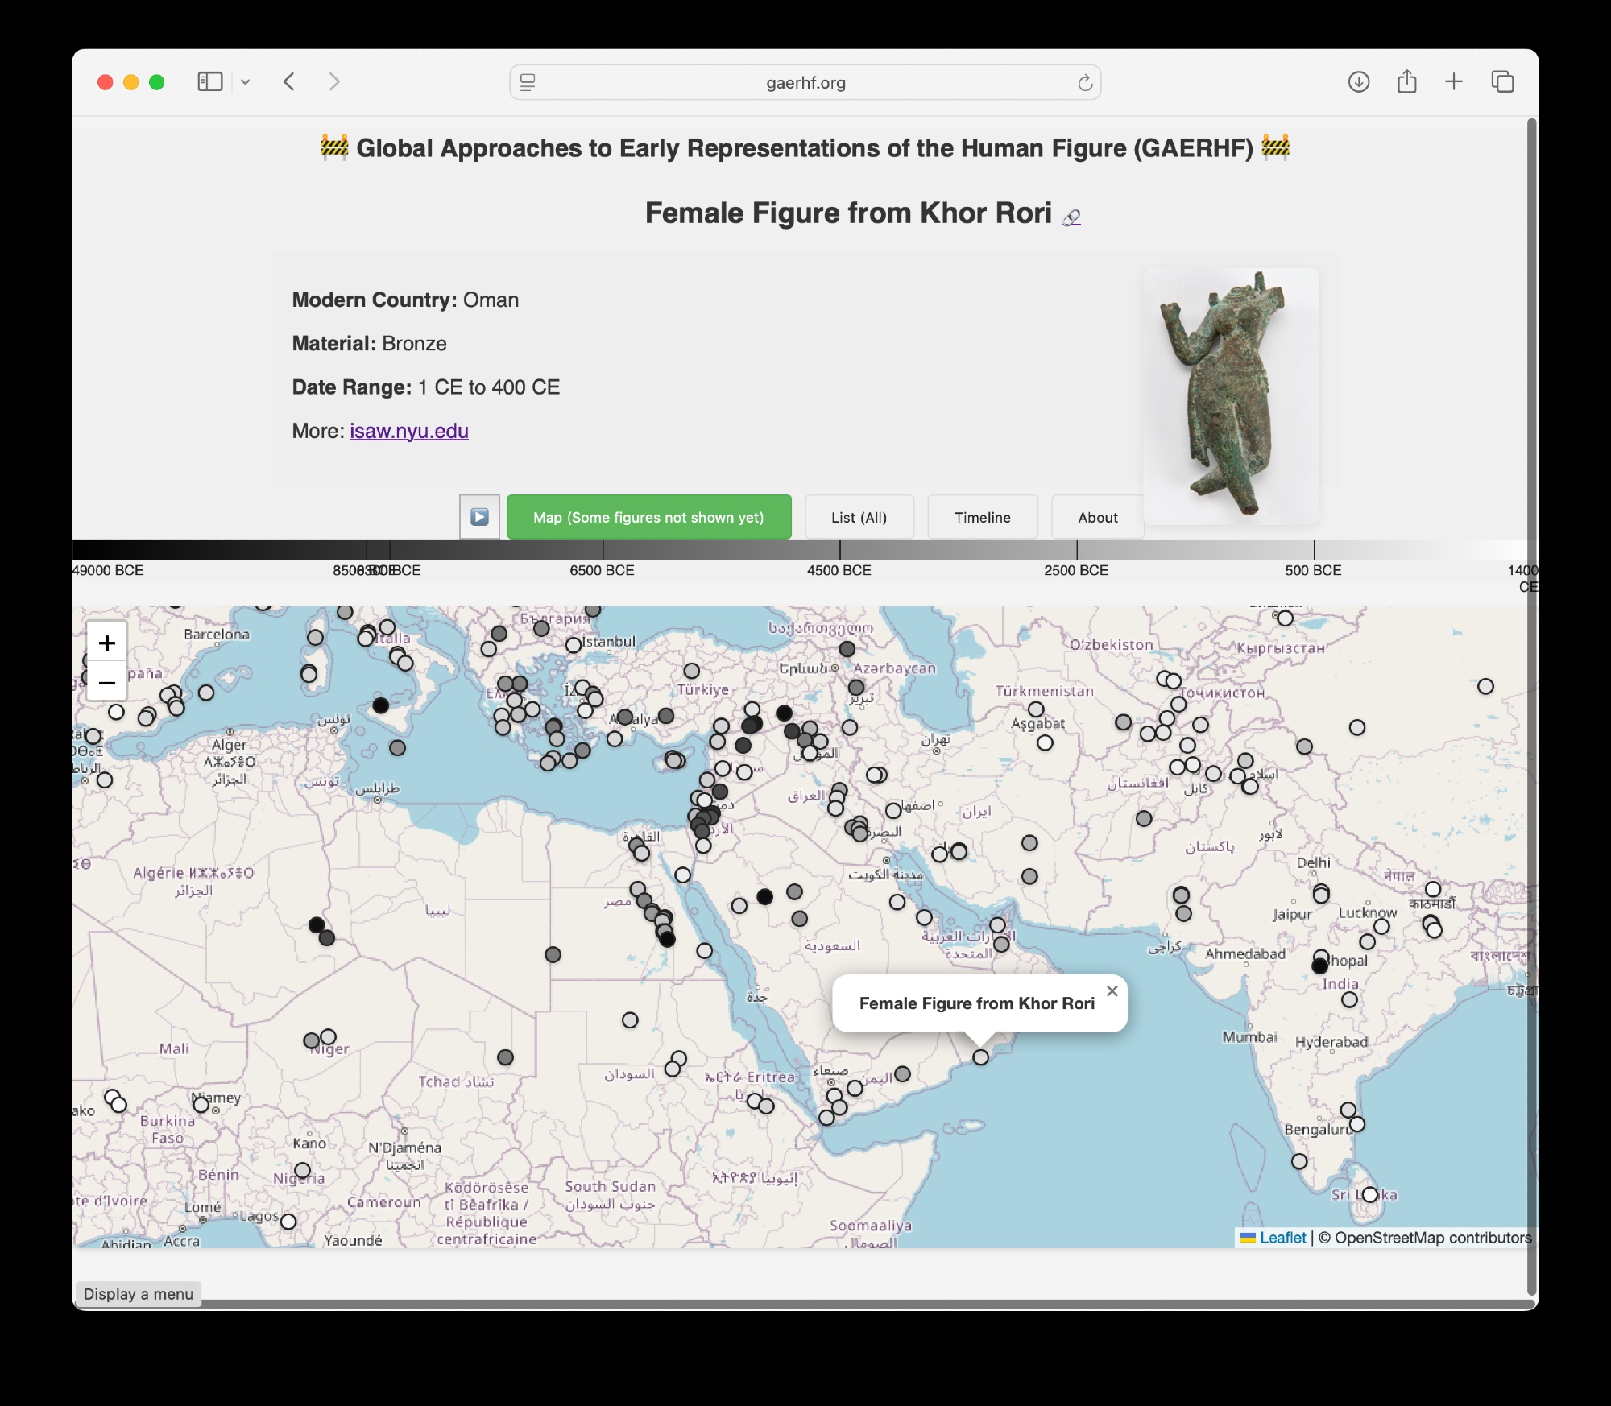Image resolution: width=1611 pixels, height=1406 pixels.
Task: Click the play animation button
Action: (479, 517)
